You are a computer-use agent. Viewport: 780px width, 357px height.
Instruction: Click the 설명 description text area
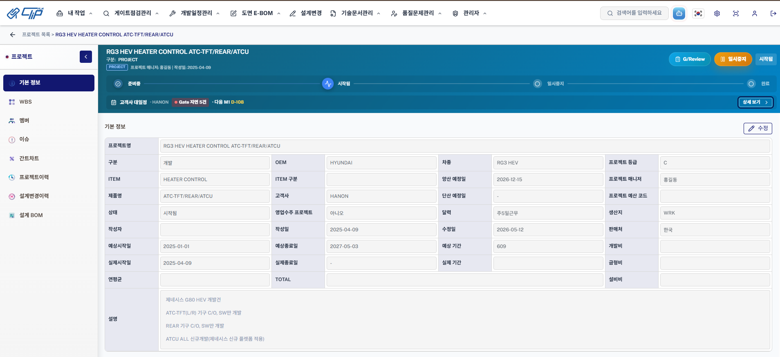coord(465,320)
